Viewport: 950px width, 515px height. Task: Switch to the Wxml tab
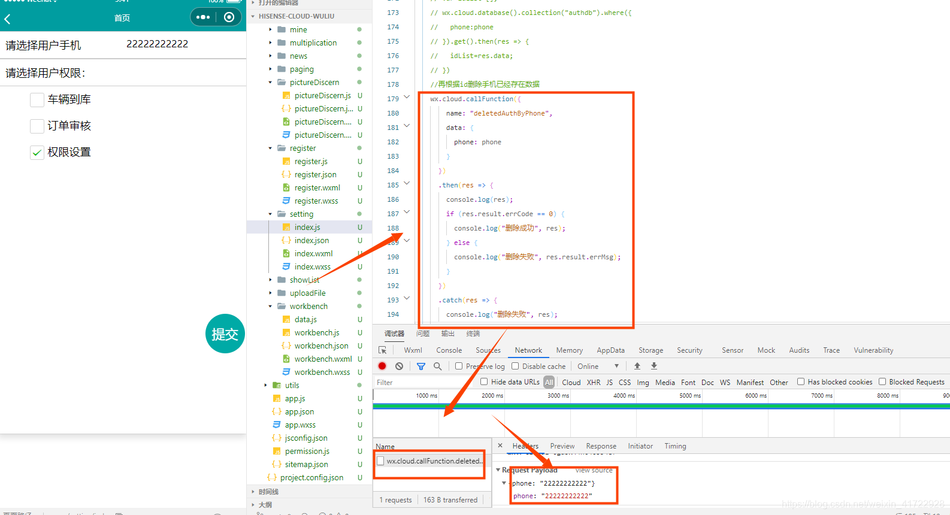click(x=413, y=350)
